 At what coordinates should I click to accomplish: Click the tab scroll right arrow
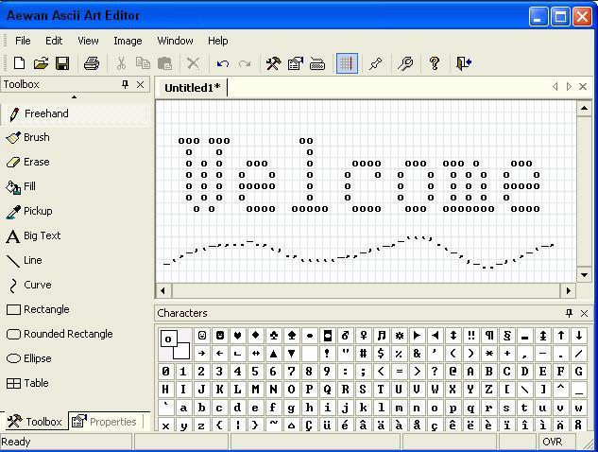569,87
